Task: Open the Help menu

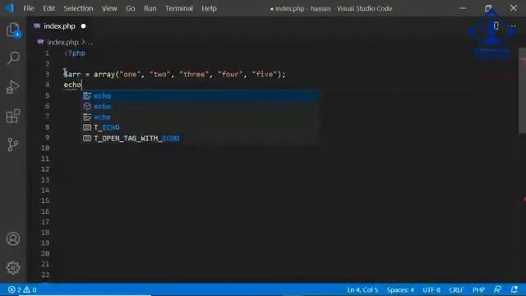Action: pyautogui.click(x=209, y=8)
